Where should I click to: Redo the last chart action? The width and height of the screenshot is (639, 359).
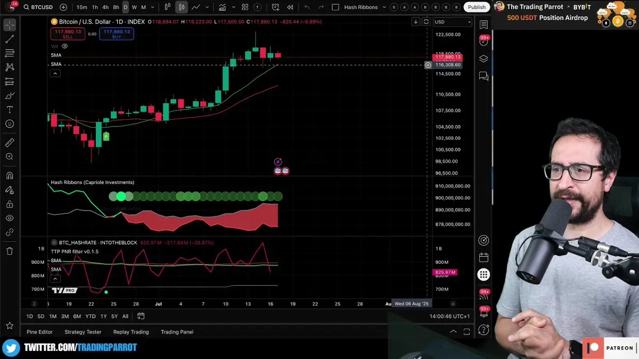tap(321, 7)
